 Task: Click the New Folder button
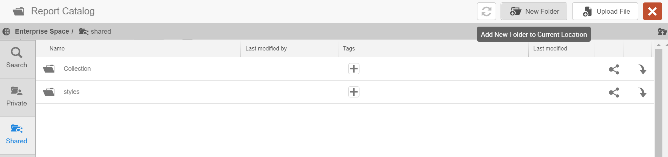tap(534, 12)
